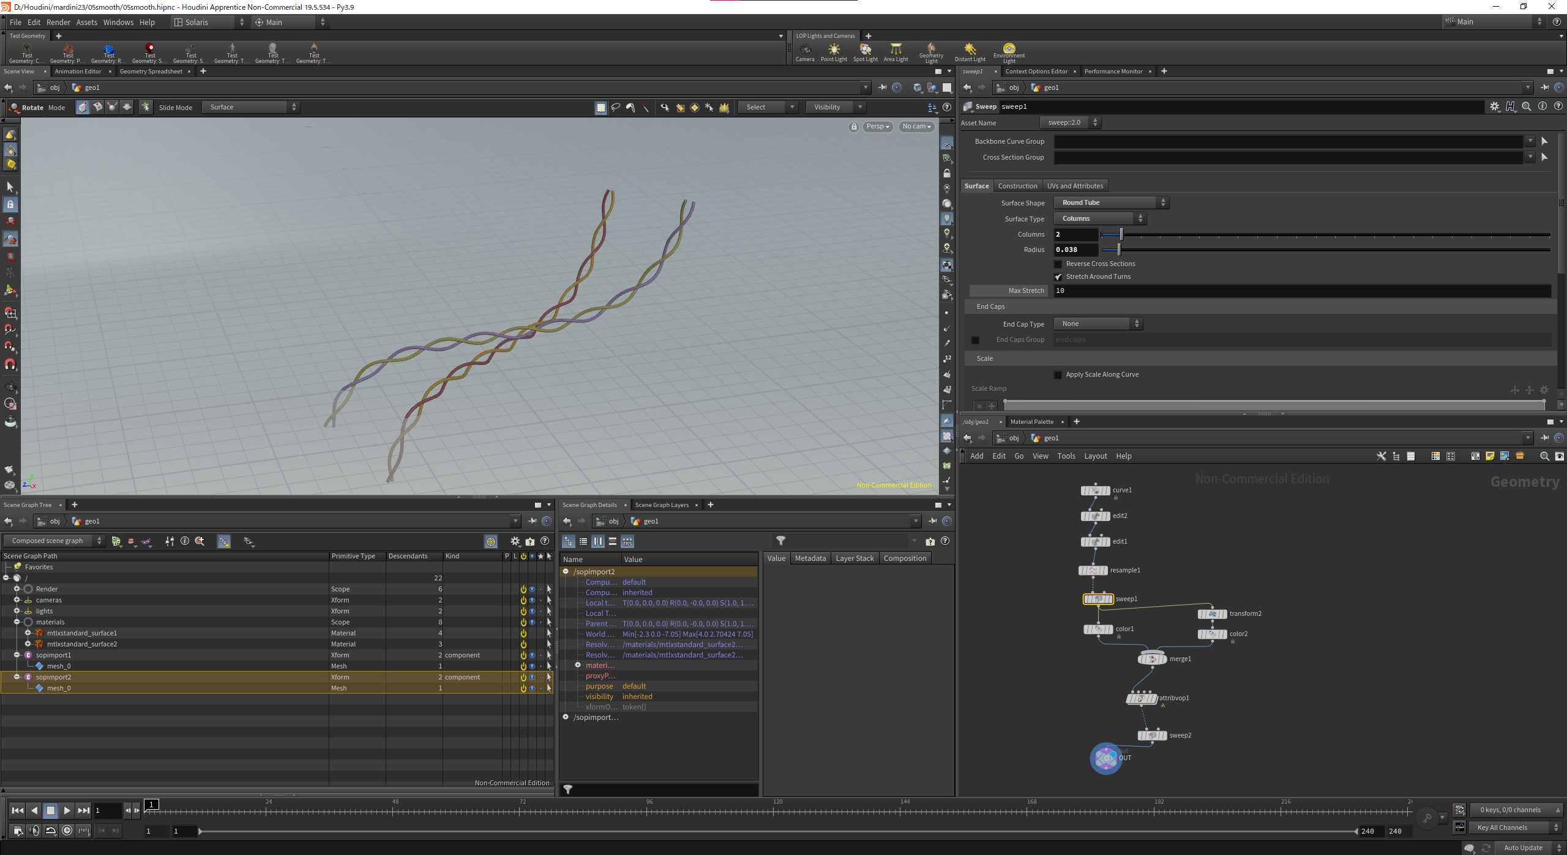The width and height of the screenshot is (1567, 855).
Task: Open the End Cap Type dropdown
Action: click(x=1098, y=324)
